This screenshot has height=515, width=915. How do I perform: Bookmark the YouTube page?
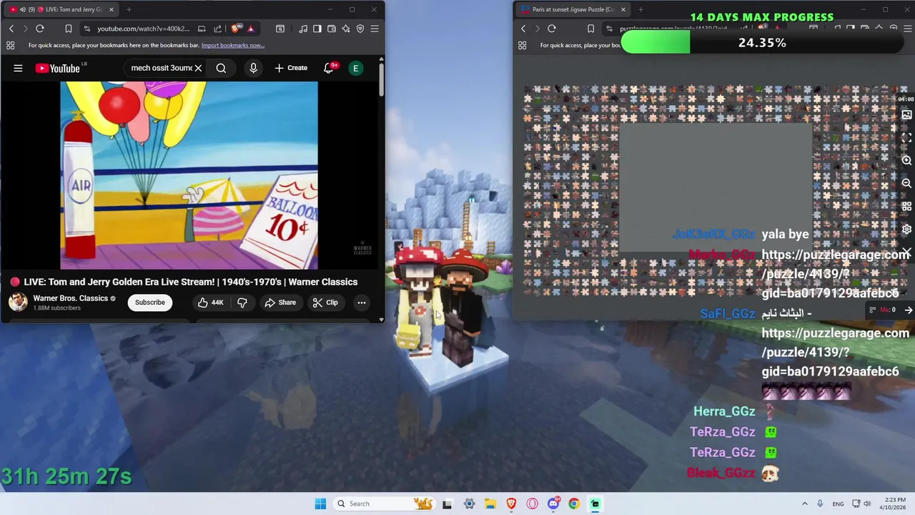point(69,29)
